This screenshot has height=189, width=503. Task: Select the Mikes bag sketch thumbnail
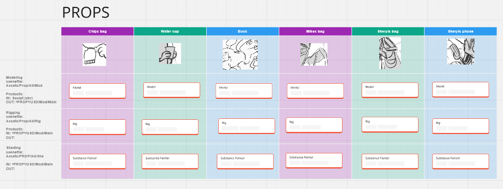(x=314, y=54)
